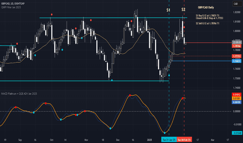Click the 'S1 Buy 0.12 at 1.76831 T1' note

[x=207, y=16]
